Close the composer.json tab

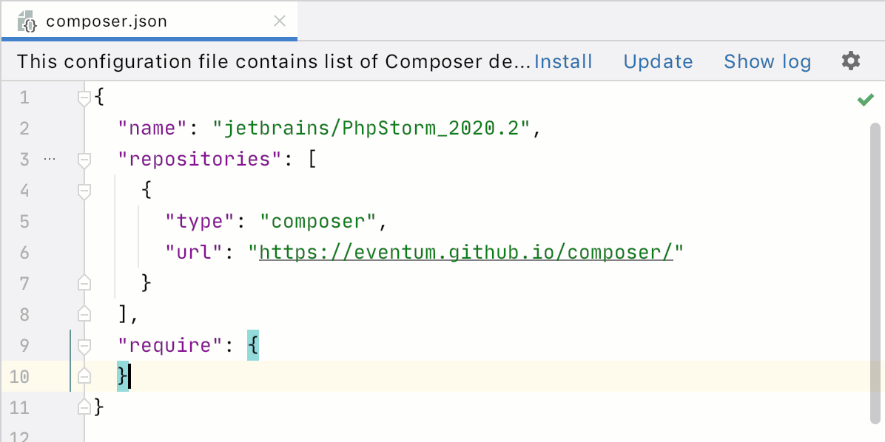pyautogui.click(x=280, y=21)
